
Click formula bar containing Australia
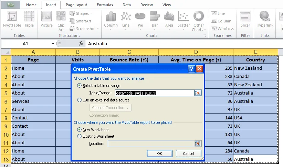click(x=184, y=43)
